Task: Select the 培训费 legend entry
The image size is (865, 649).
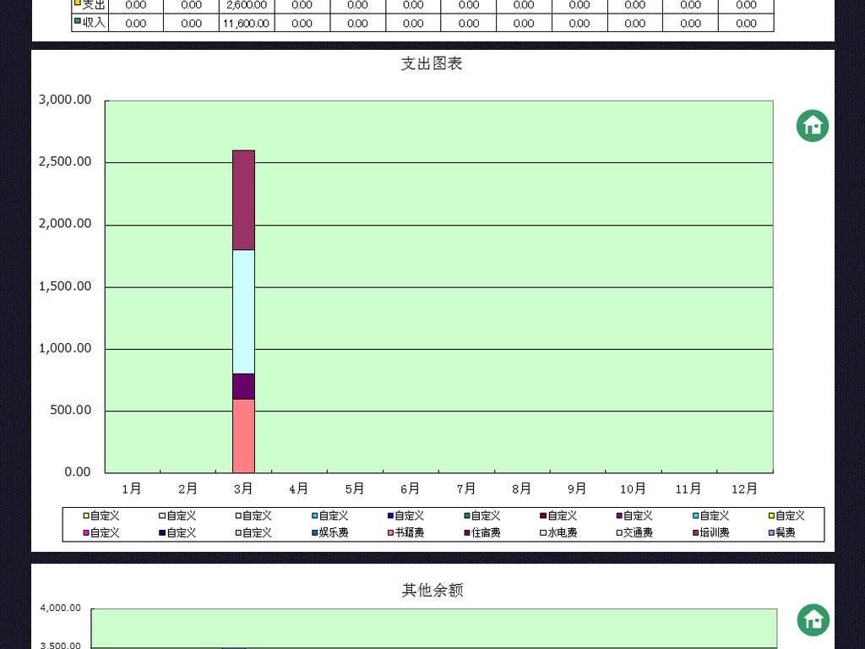Action: tap(711, 532)
